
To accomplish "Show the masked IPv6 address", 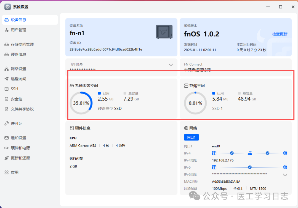I will point(285,174).
